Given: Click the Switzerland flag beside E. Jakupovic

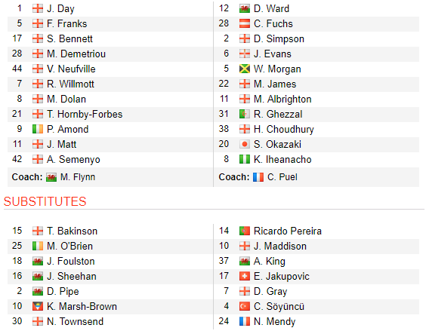Looking at the screenshot, I should 244,276.
